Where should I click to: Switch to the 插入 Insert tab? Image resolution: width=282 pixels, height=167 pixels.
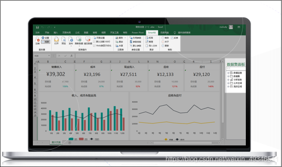point(56,33)
